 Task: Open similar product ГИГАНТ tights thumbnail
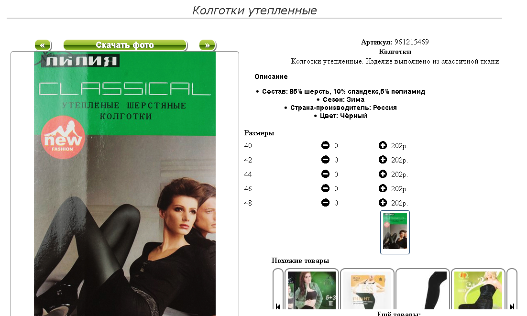367,290
